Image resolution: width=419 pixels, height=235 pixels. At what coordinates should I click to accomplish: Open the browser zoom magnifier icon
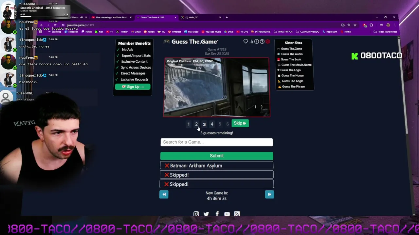[x=349, y=25]
